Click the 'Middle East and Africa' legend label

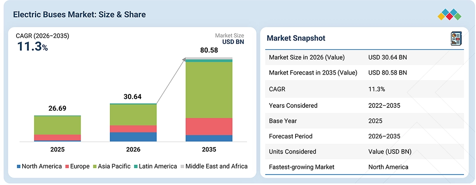(216, 166)
